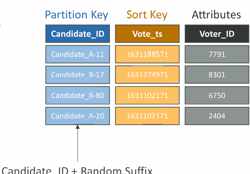250x174 pixels.
Task: Click the Attributes heading
Action: click(216, 15)
